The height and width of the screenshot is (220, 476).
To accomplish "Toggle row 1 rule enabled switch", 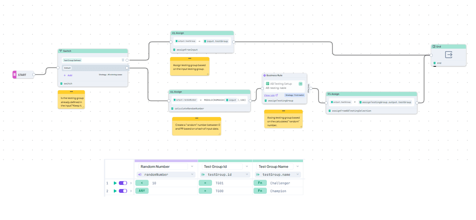I will pyautogui.click(x=123, y=183).
